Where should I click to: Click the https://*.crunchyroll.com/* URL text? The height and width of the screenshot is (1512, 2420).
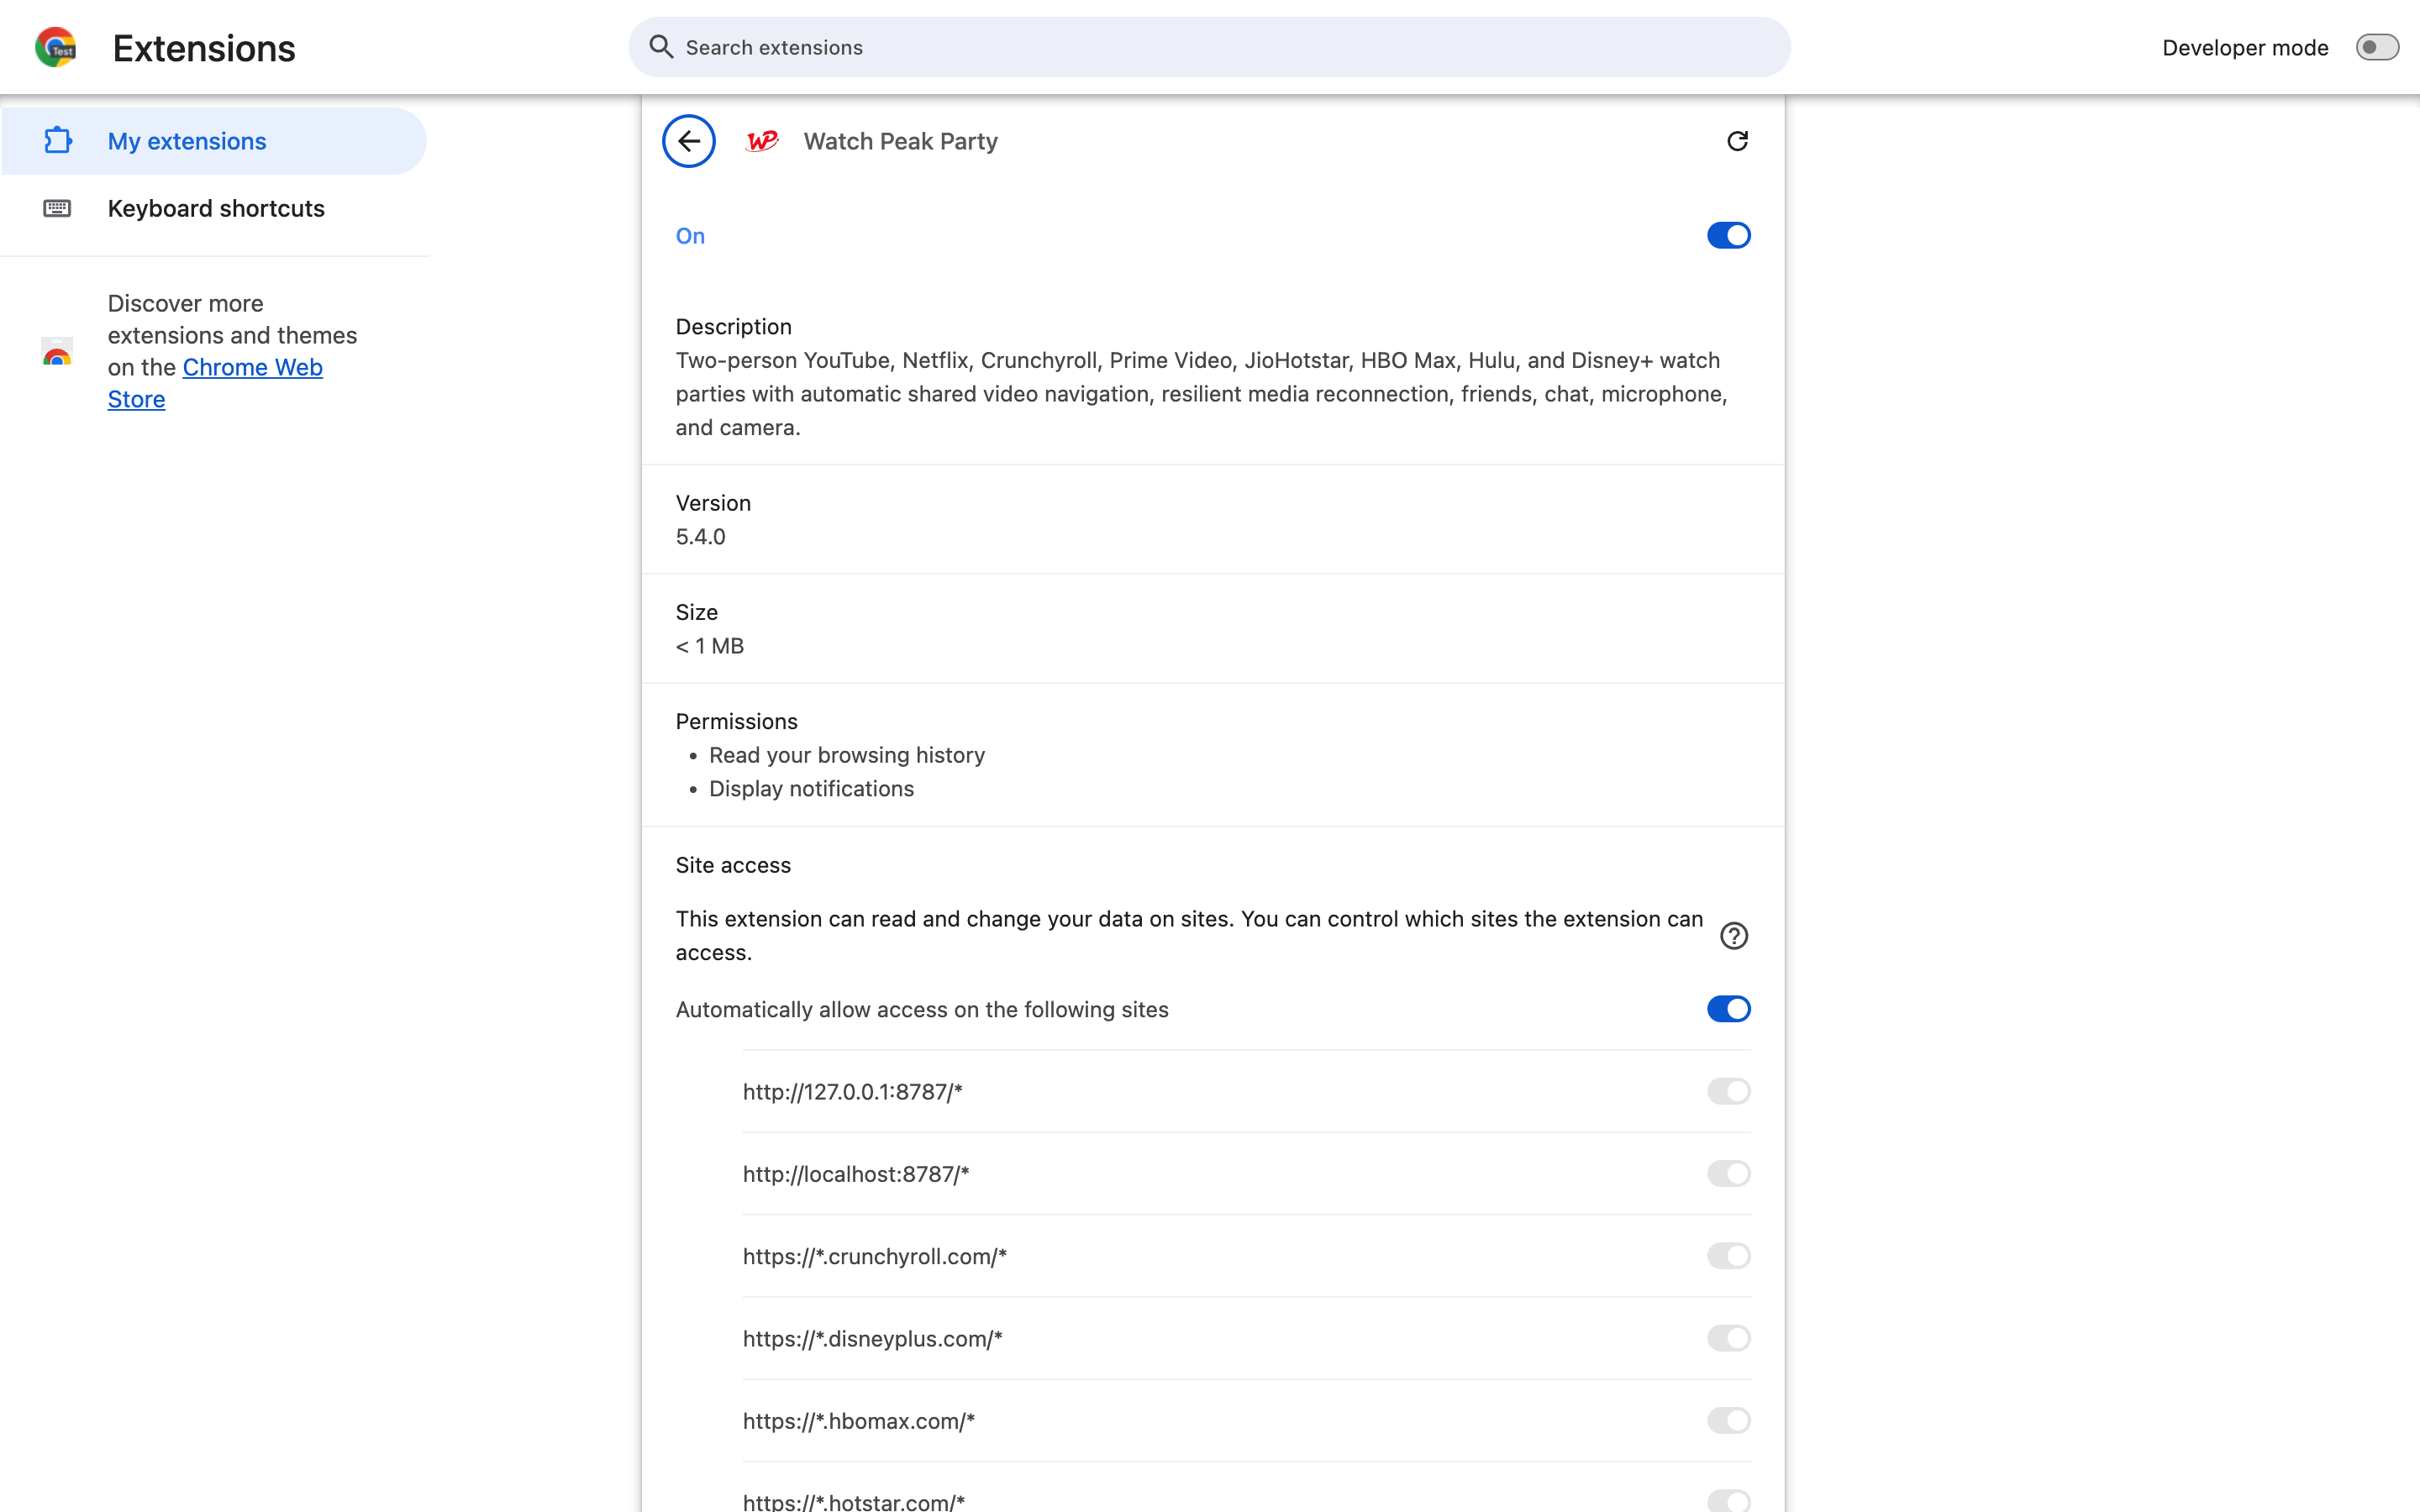875,1256
